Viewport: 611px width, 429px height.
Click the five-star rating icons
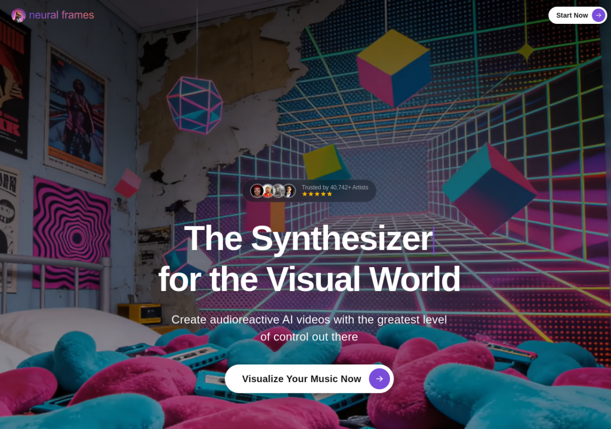[317, 194]
